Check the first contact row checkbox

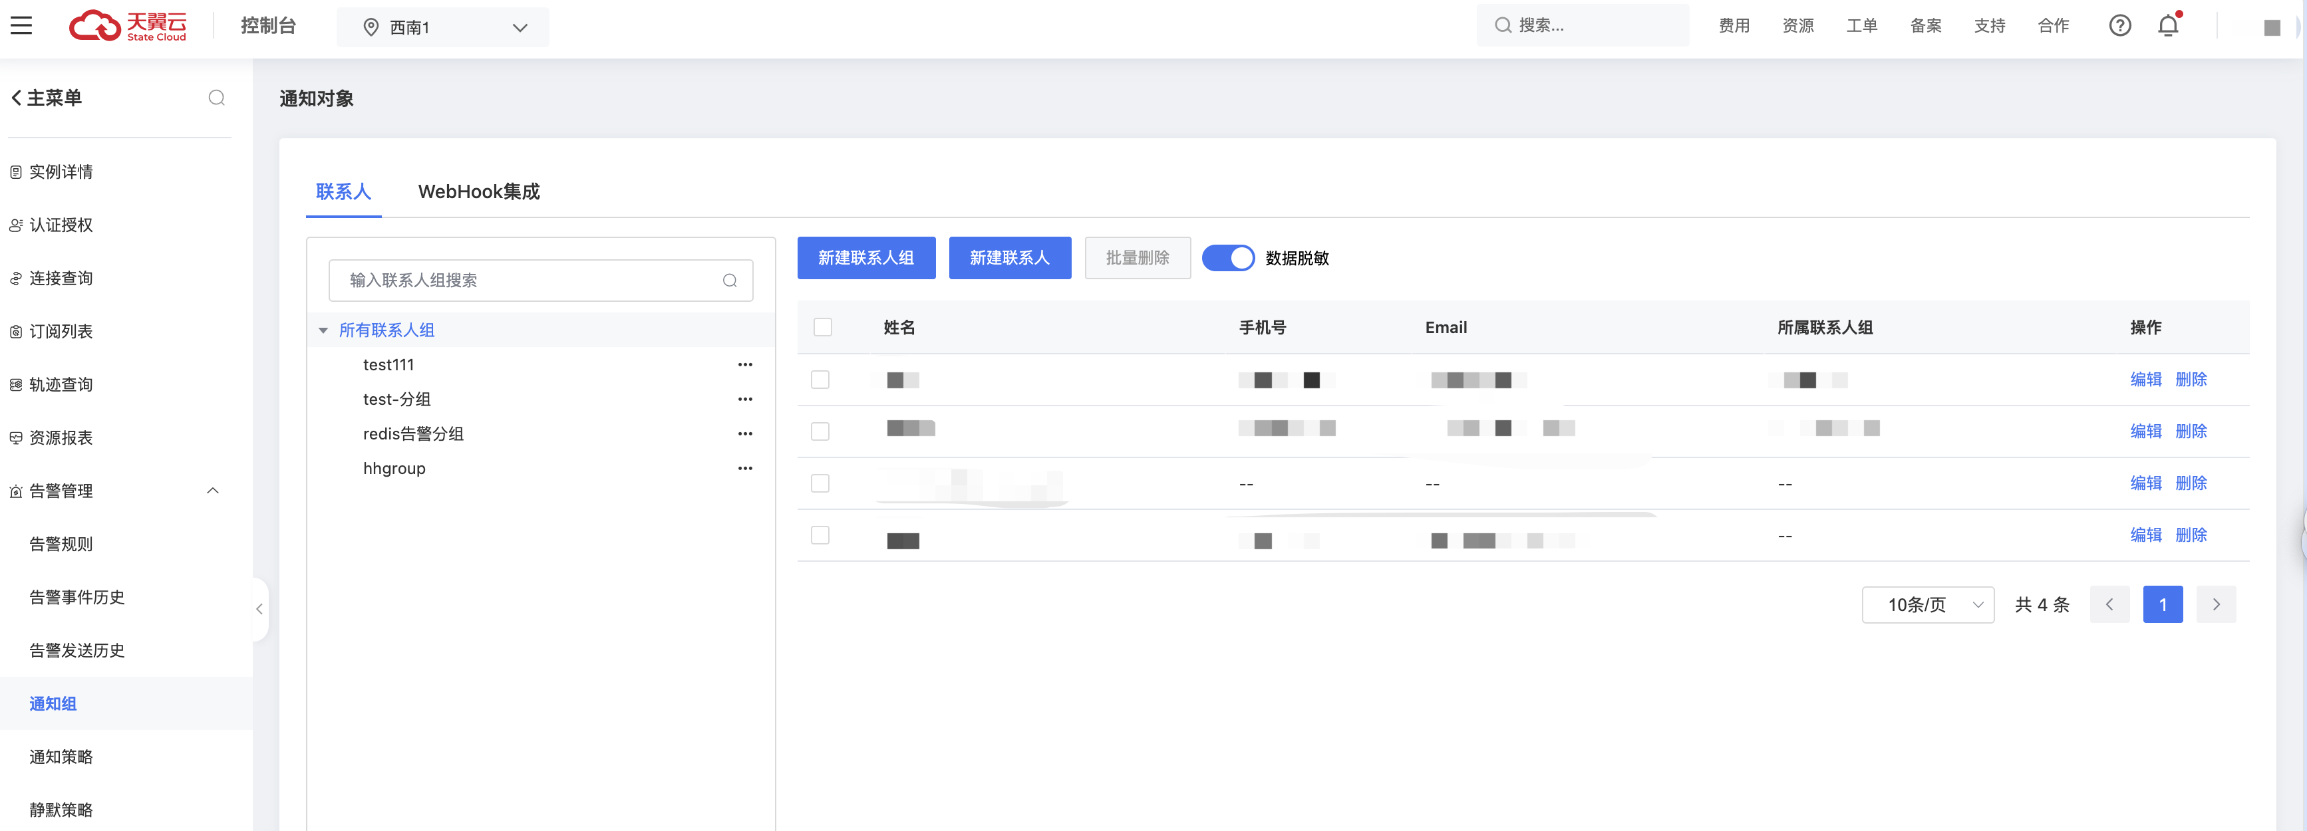820,380
